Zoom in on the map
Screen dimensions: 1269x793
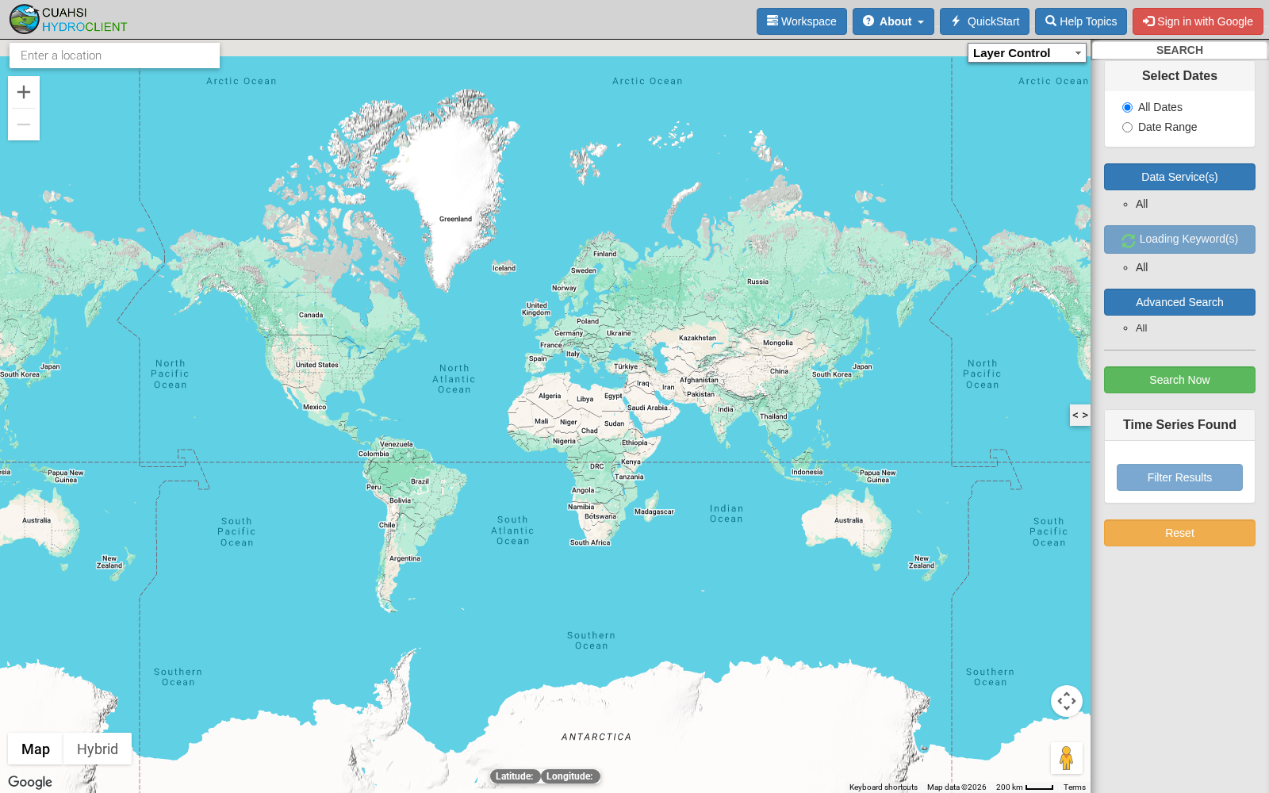(x=24, y=92)
